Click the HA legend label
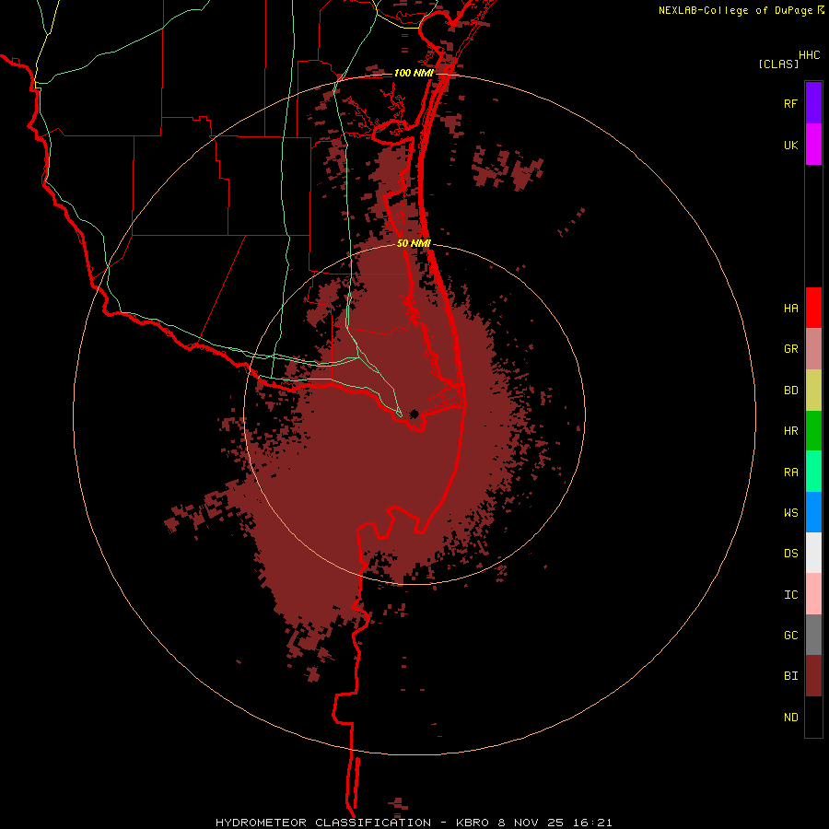The width and height of the screenshot is (829, 829). [x=790, y=308]
